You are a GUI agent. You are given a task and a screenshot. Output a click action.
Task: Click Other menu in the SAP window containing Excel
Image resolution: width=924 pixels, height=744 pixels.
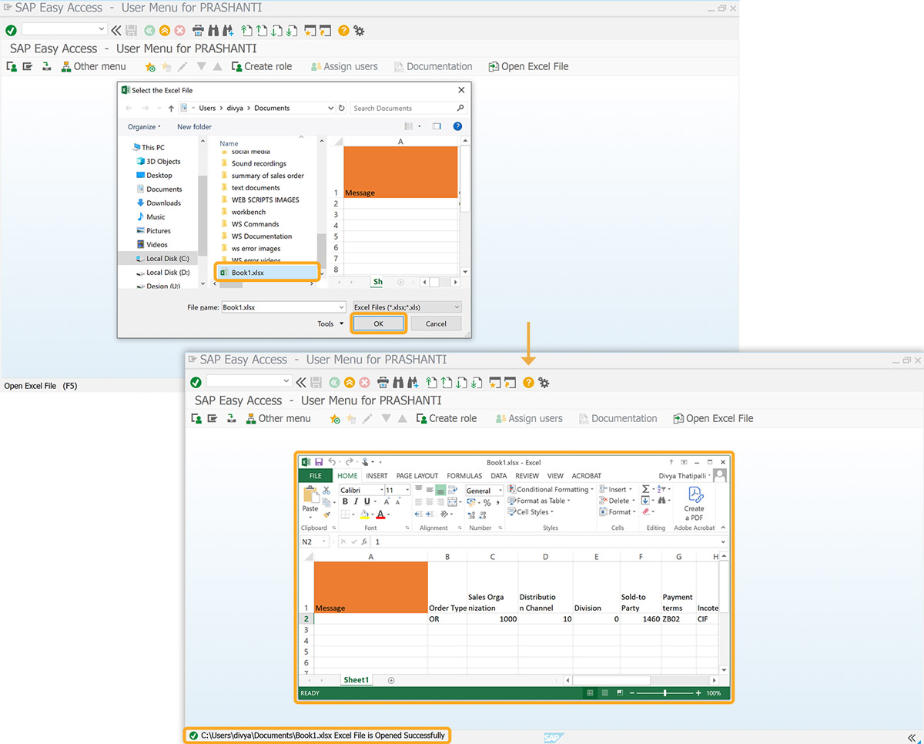click(x=278, y=418)
